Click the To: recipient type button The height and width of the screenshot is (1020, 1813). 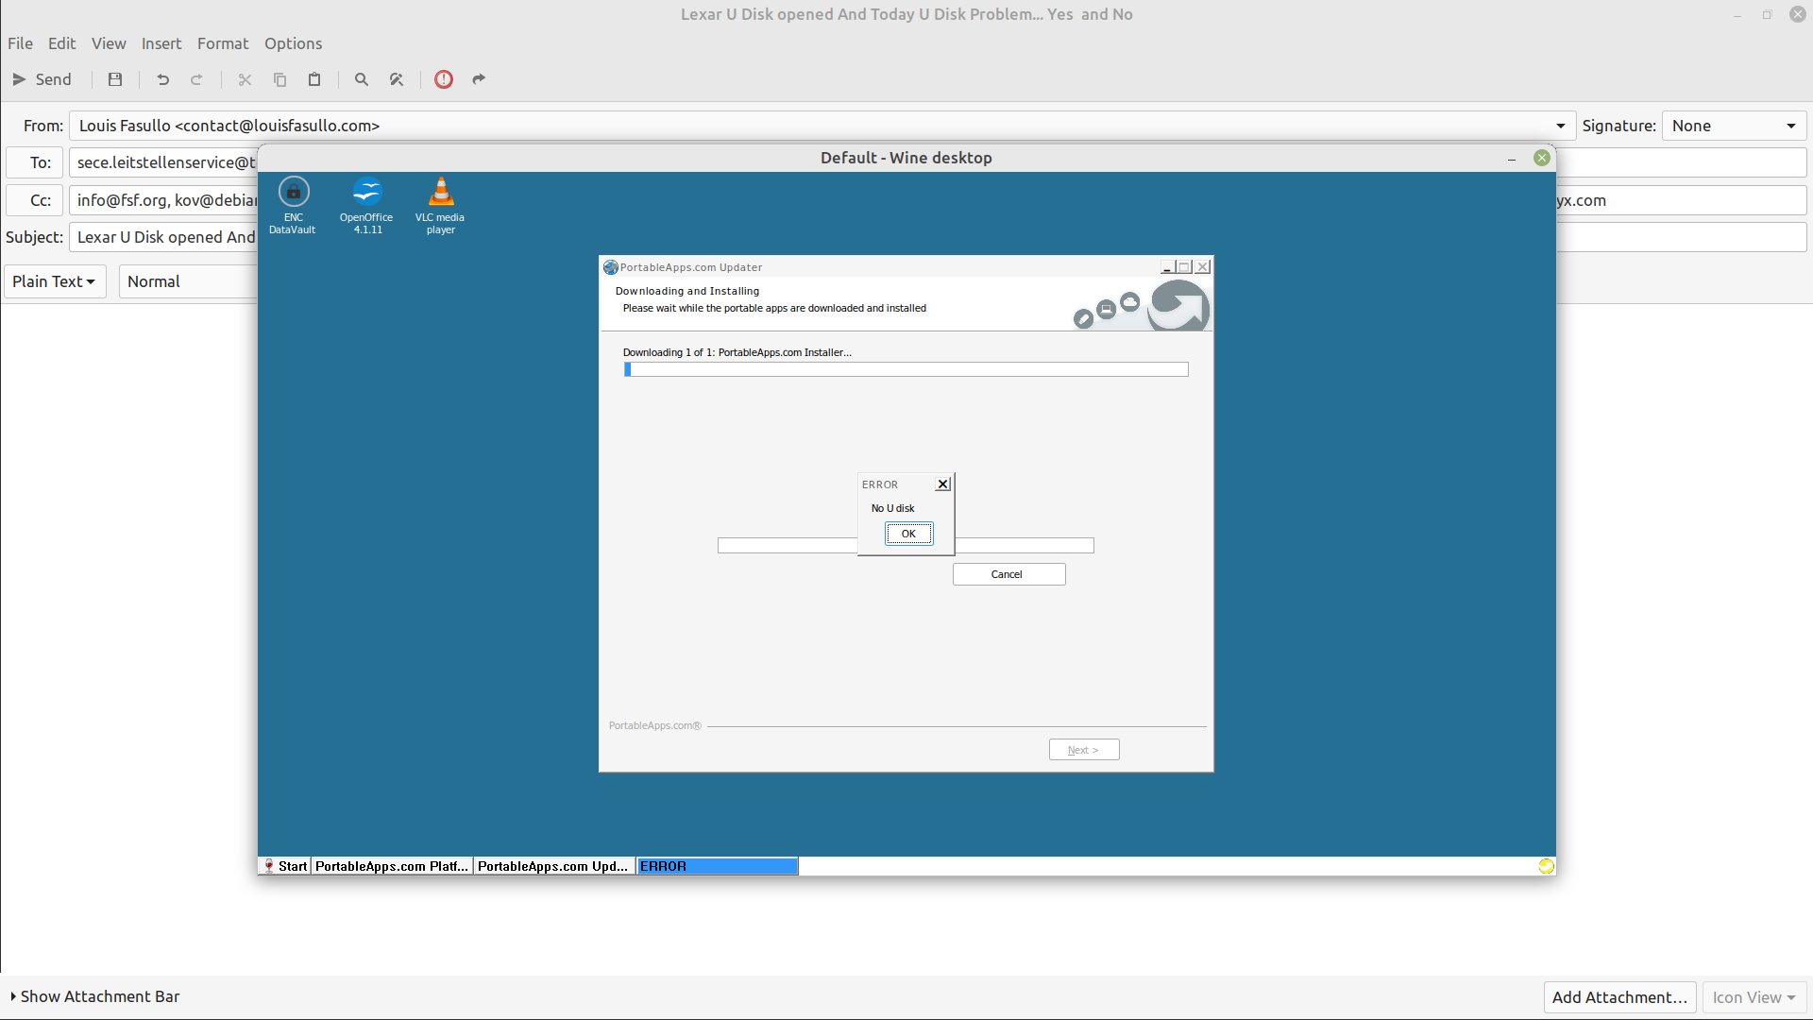(34, 162)
